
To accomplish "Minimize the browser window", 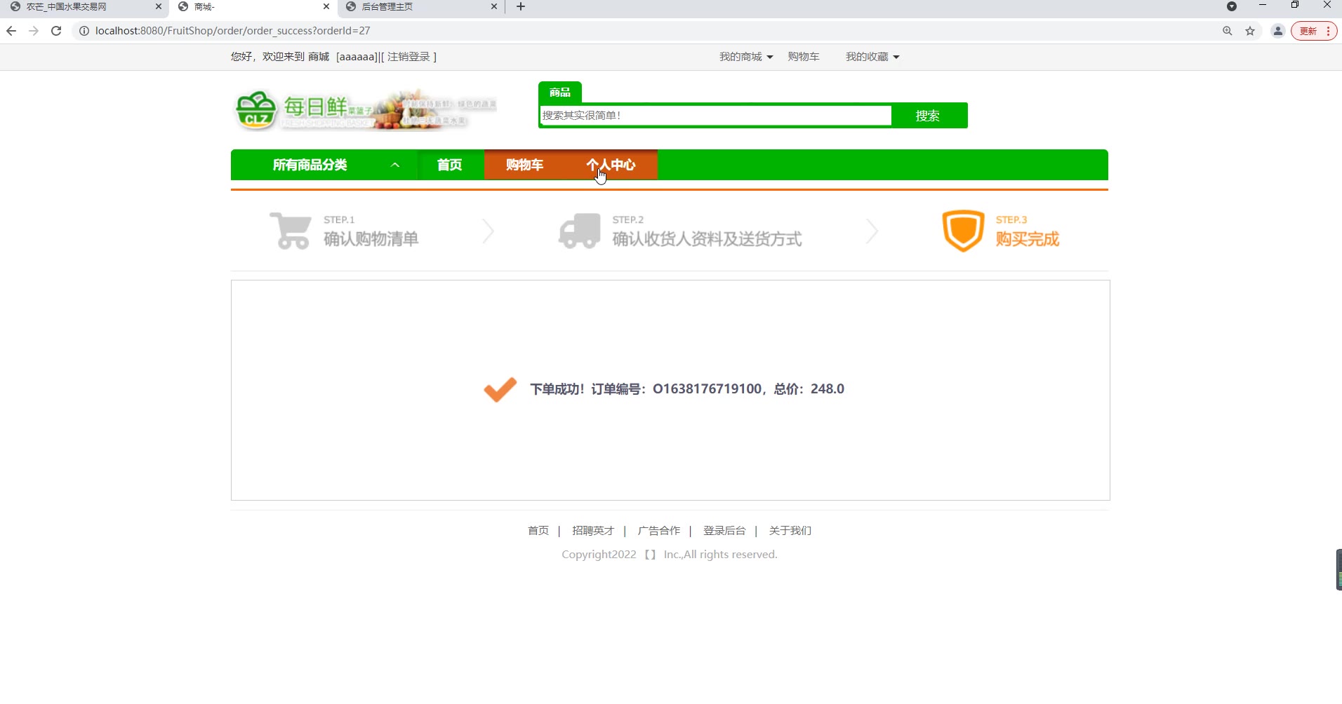I will [x=1263, y=6].
